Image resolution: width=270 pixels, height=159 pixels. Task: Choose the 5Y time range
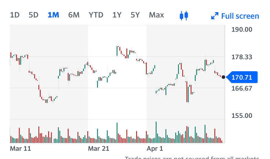[135, 15]
